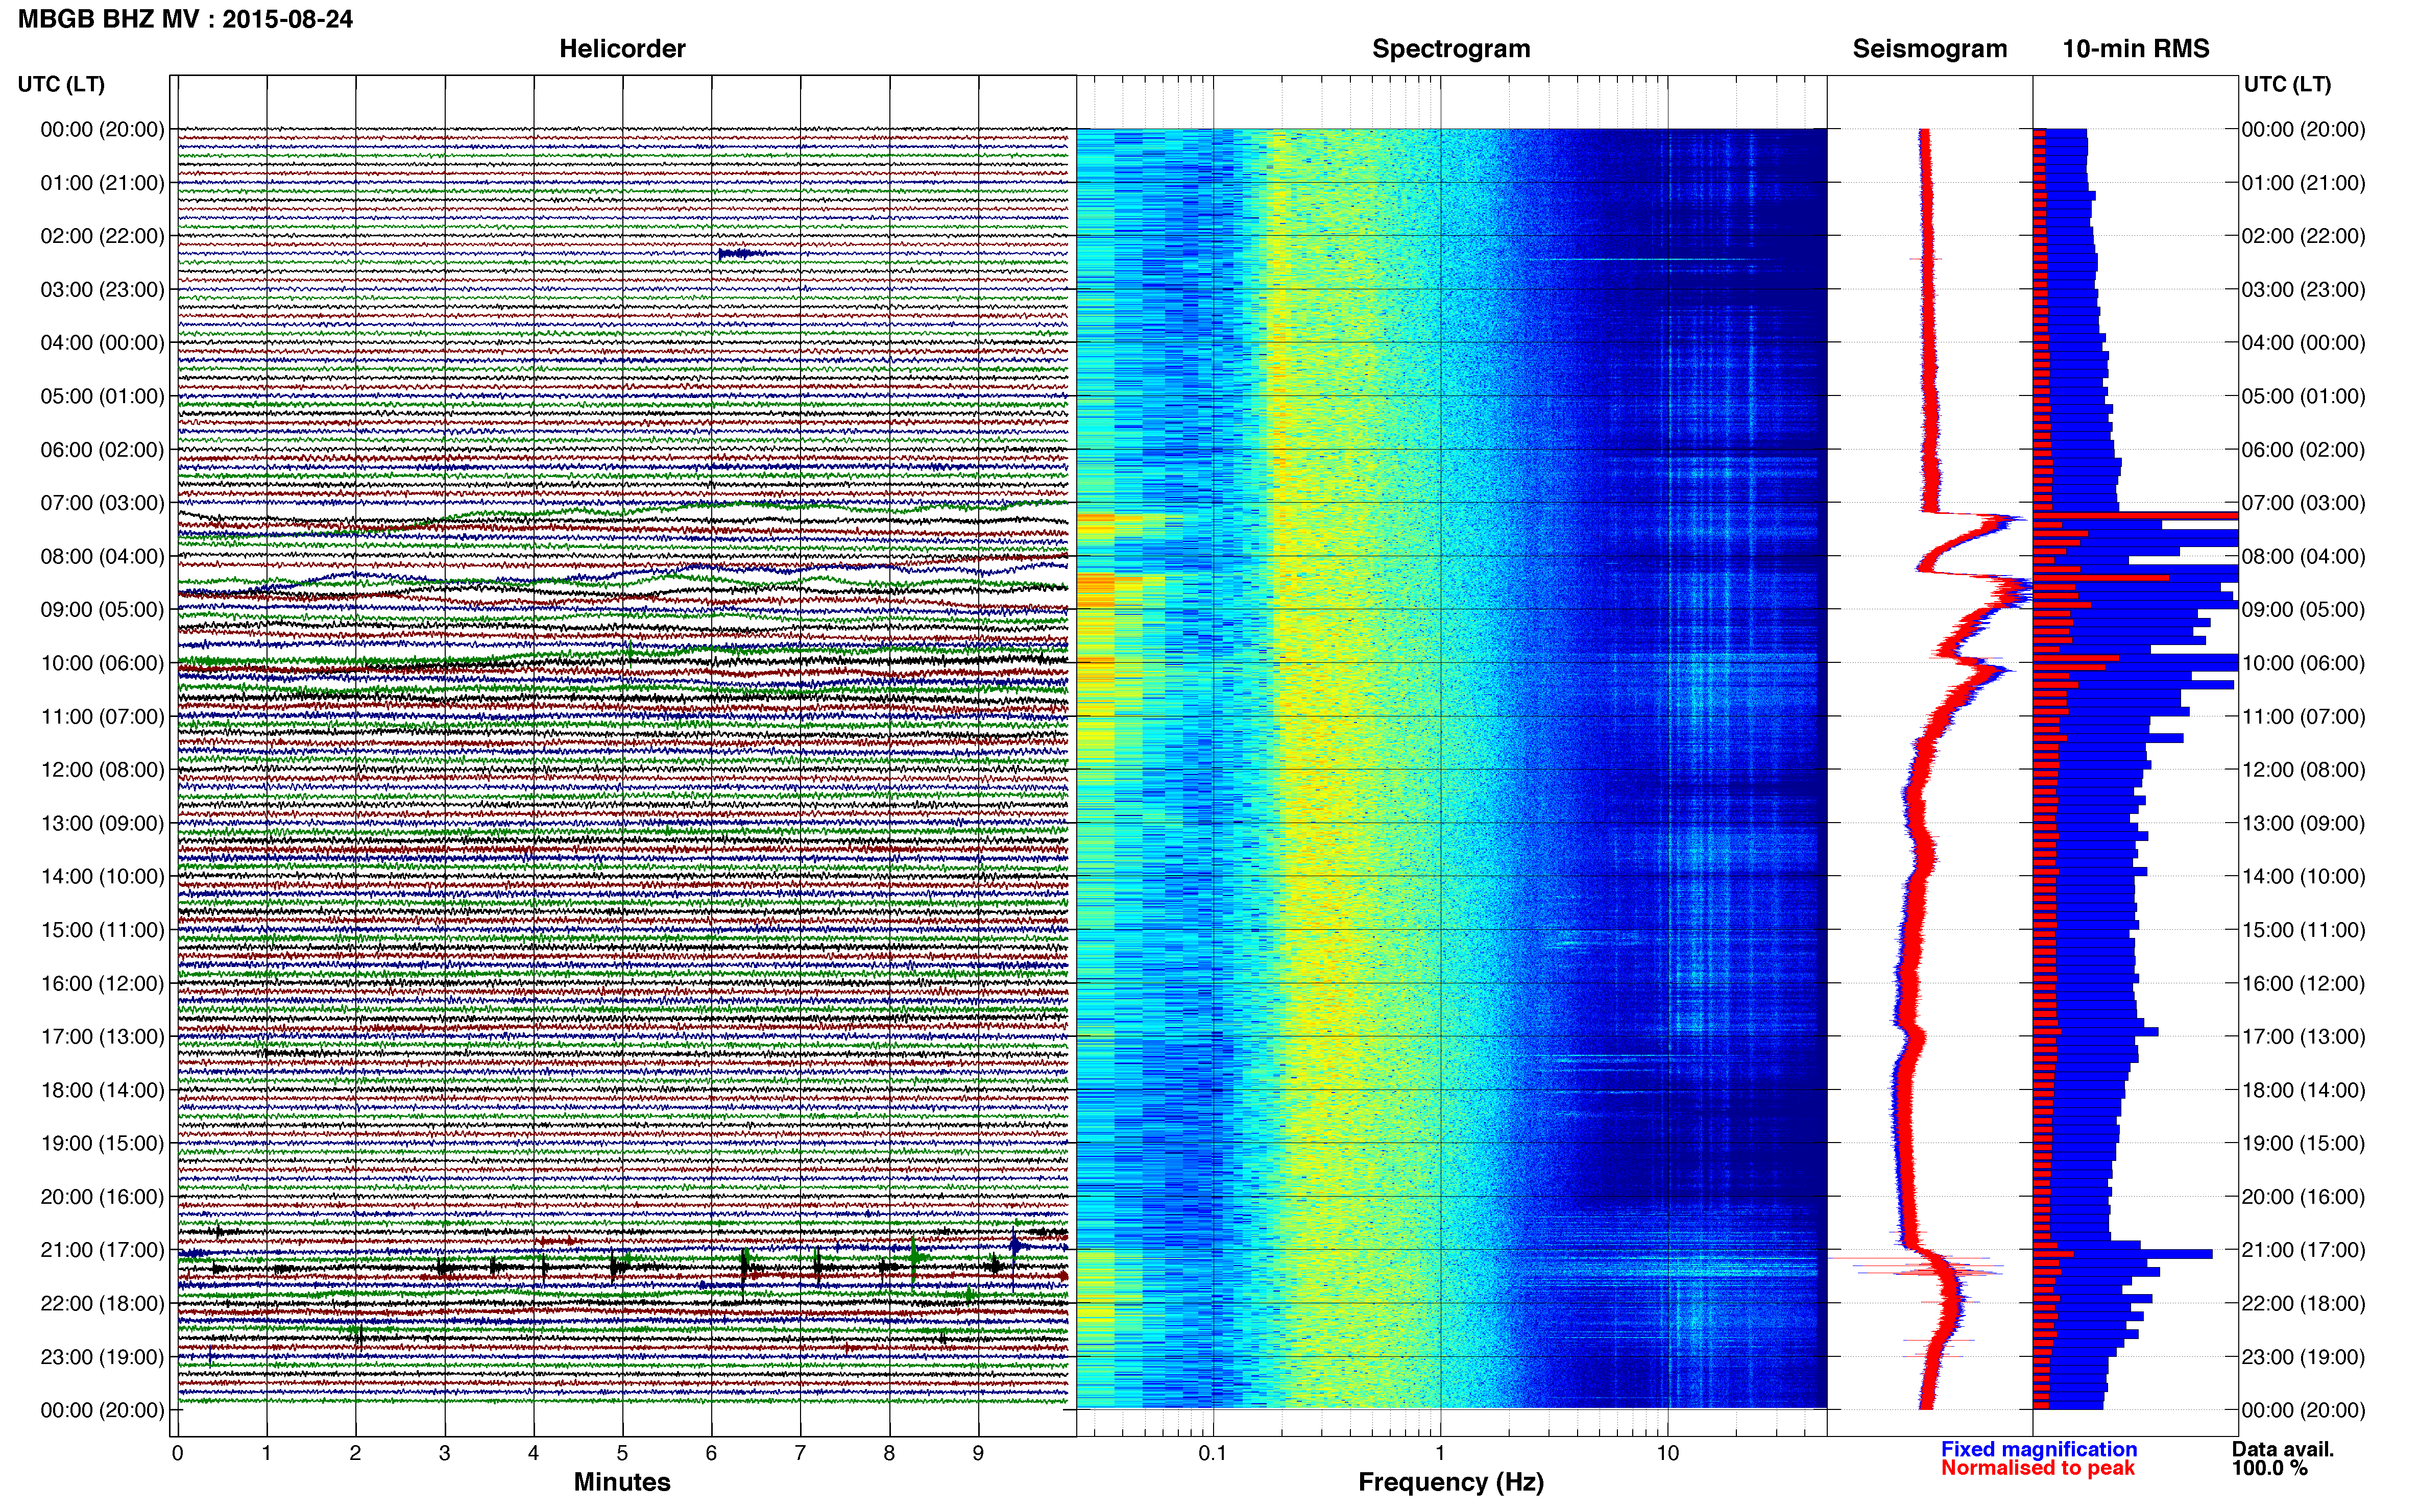The width and height of the screenshot is (2420, 1512).
Task: Click the station title MBGB BHZ MV : 2015-08-24
Action: click(185, 19)
